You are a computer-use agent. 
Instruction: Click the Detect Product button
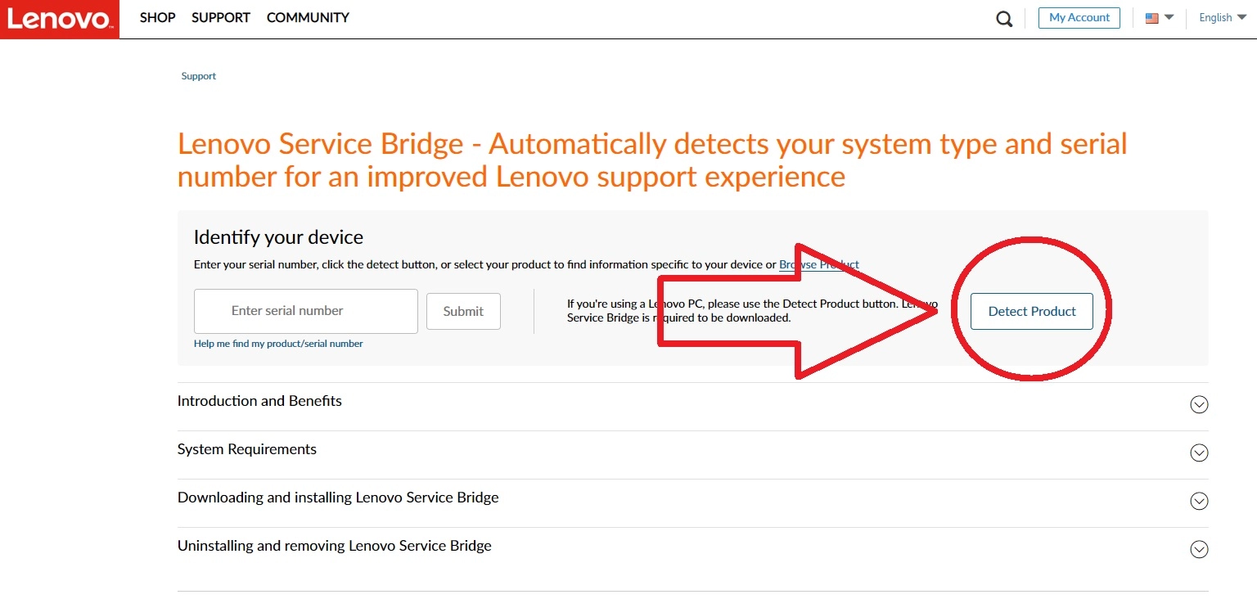tap(1032, 311)
